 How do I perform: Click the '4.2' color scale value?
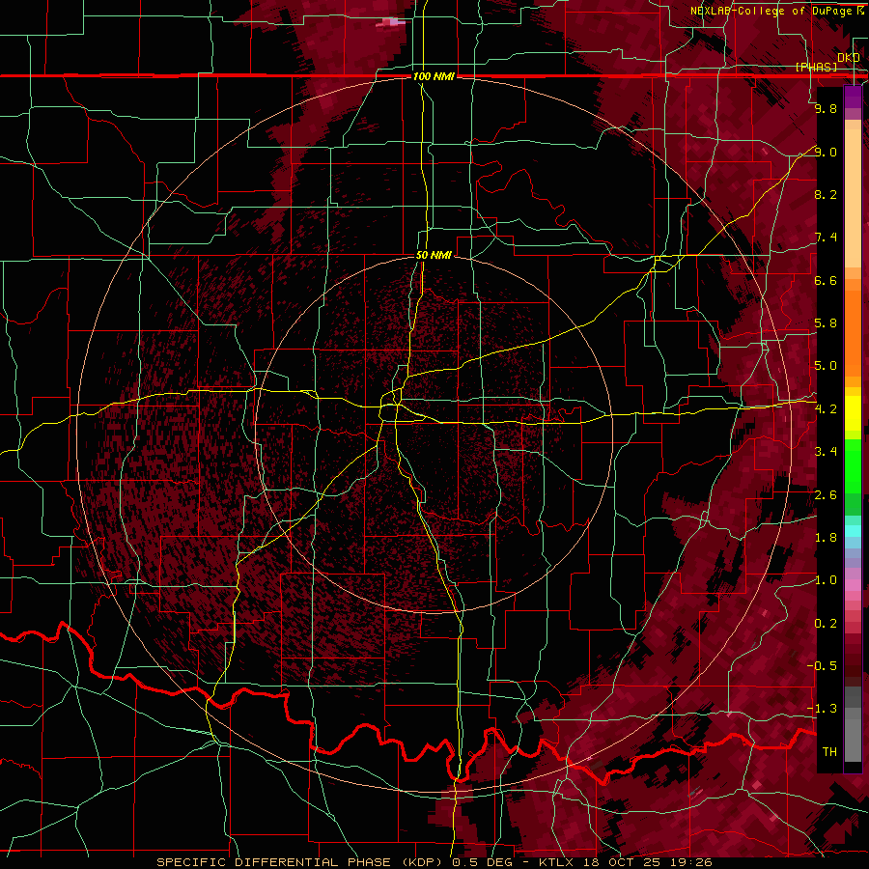click(x=826, y=409)
